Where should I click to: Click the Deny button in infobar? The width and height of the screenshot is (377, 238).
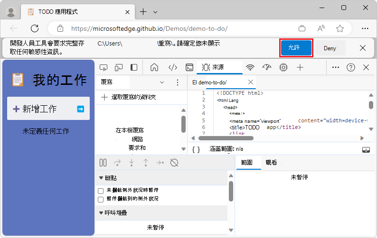(330, 48)
